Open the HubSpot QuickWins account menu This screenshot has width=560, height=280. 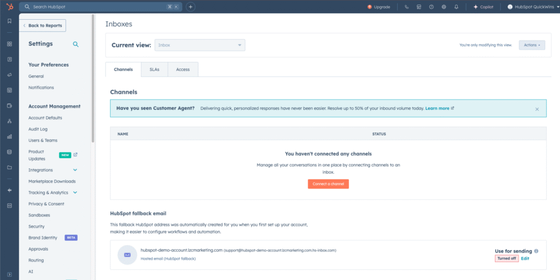click(x=532, y=7)
